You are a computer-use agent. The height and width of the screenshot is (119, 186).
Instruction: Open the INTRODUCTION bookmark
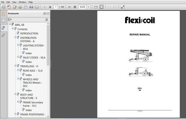tap(29, 34)
